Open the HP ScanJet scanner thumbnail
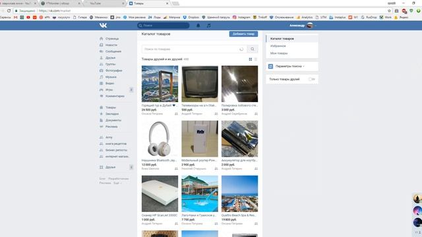 160,194
